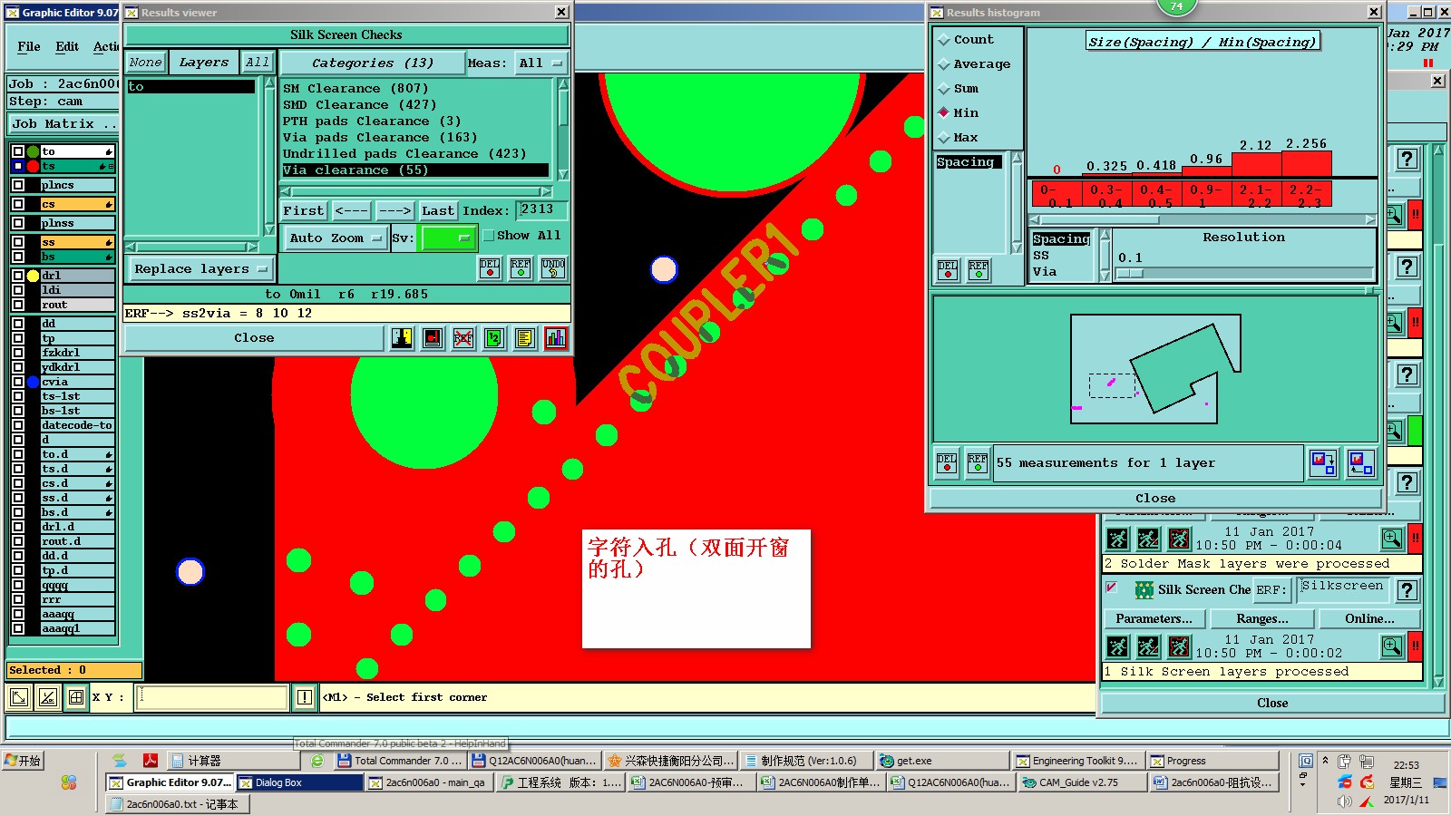
Task: Click the First navigation button
Action: pos(303,210)
